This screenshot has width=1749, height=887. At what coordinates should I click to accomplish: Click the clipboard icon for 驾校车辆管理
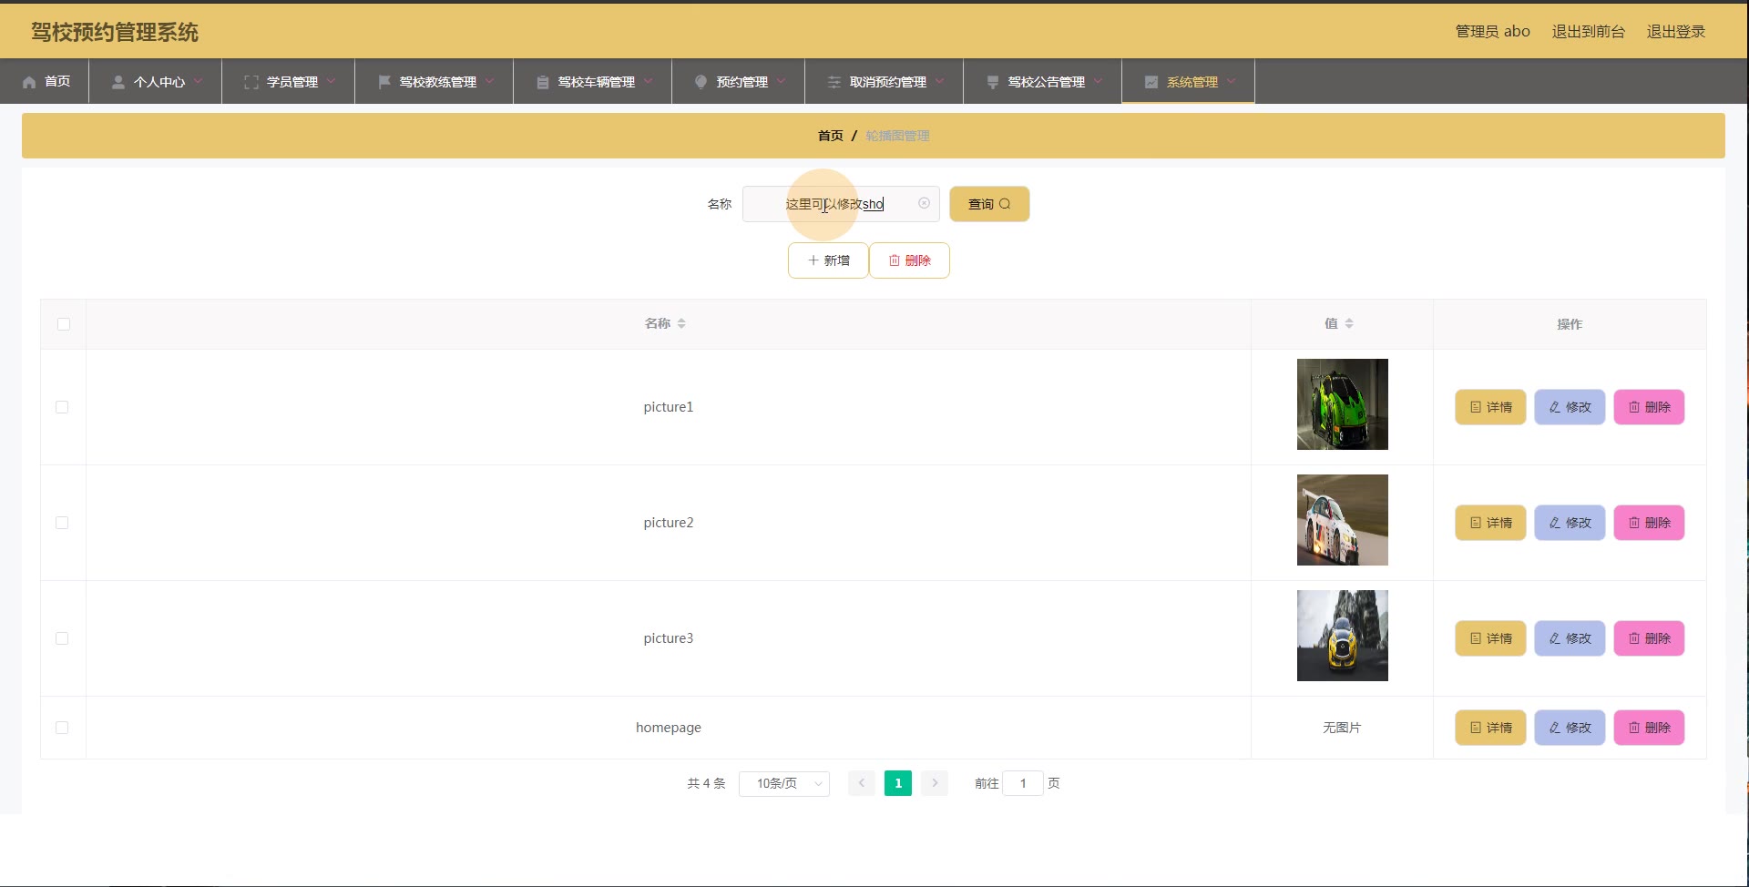coord(543,82)
